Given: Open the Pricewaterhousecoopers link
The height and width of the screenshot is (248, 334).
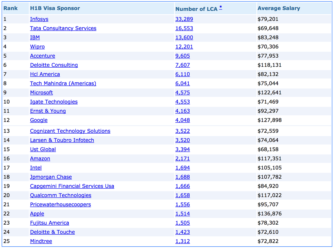Looking at the screenshot, I should coord(60,205).
